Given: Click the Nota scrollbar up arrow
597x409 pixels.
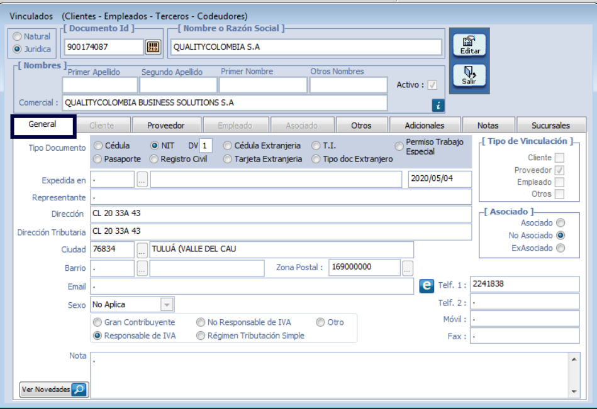Looking at the screenshot, I should (574, 359).
